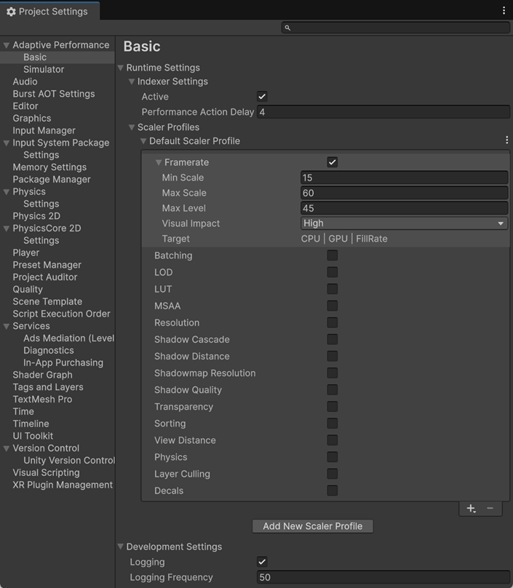This screenshot has width=513, height=588.
Task: Enable the Batching scaler checkbox
Action: tap(333, 255)
